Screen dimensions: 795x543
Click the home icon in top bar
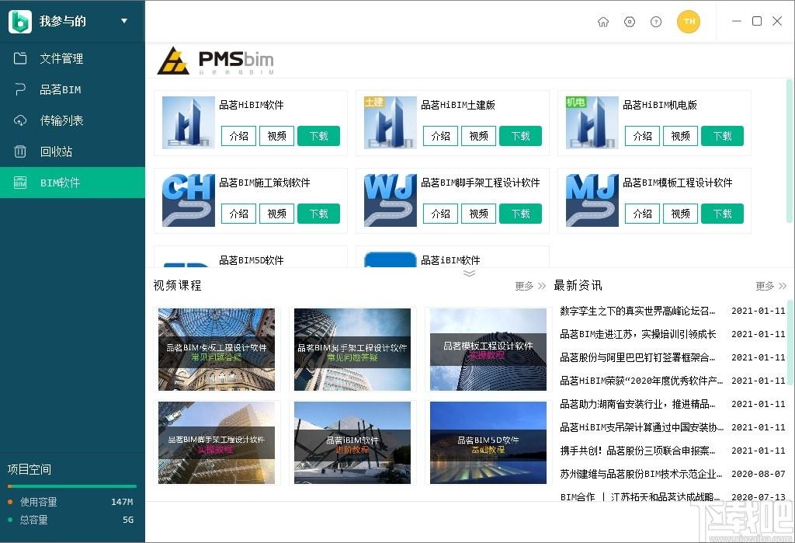[602, 22]
